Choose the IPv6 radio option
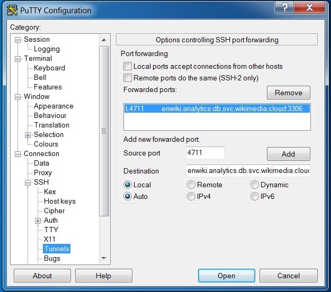Viewport: 331px width, 292px height. click(255, 196)
